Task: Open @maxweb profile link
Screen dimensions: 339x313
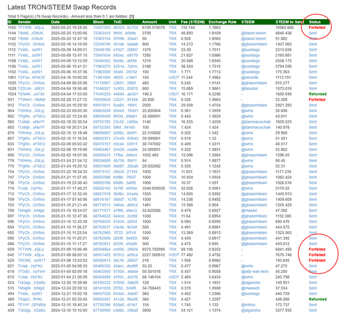Action: coord(250,288)
